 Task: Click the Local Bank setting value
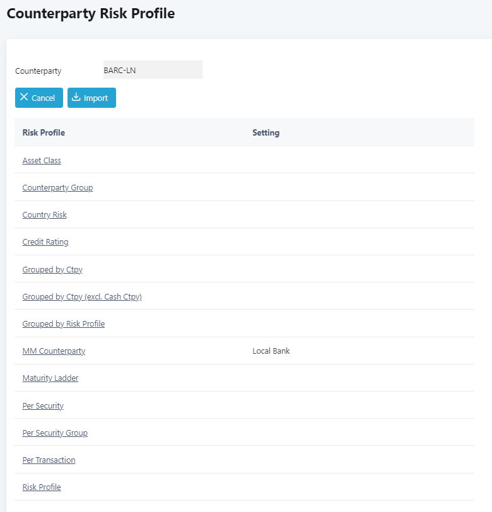(x=271, y=351)
